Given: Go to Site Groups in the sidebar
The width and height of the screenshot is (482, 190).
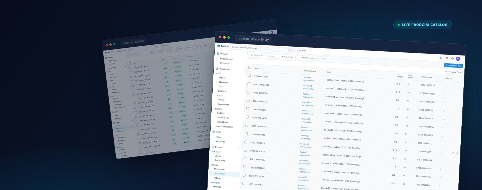Looking at the screenshot, I should pos(223,82).
